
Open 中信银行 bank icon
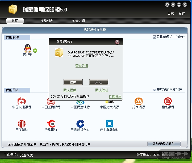(22, 124)
